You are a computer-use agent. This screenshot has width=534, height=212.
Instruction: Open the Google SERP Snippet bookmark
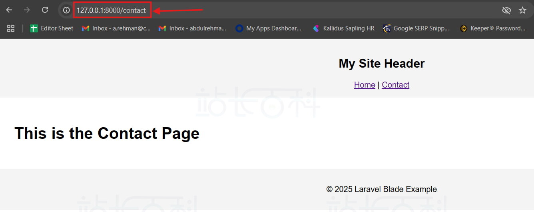coord(416,28)
